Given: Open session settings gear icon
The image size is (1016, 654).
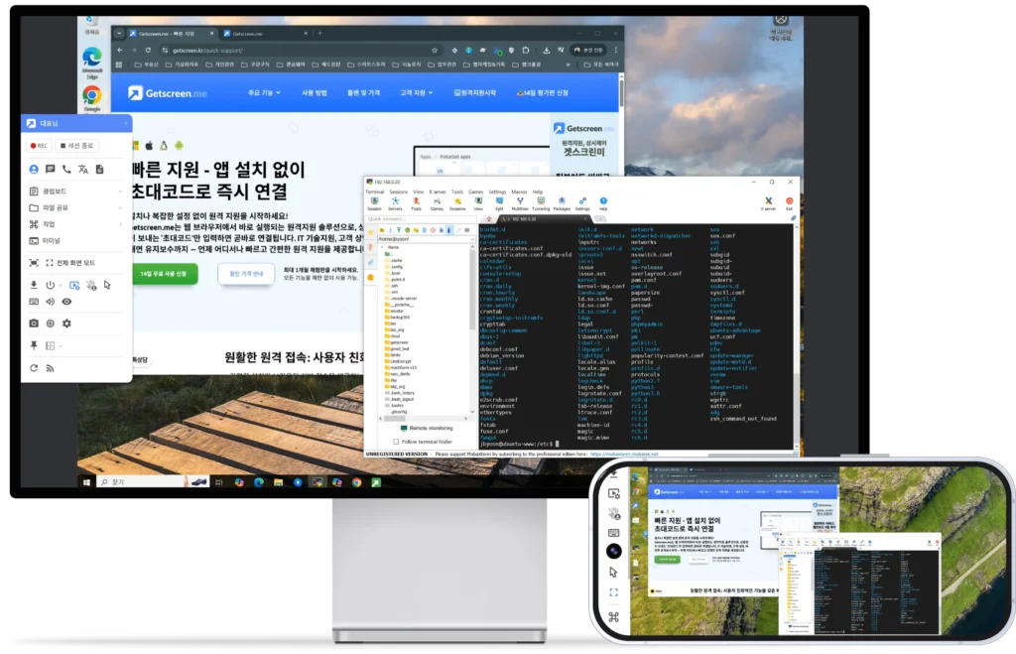Looking at the screenshot, I should 66,323.
